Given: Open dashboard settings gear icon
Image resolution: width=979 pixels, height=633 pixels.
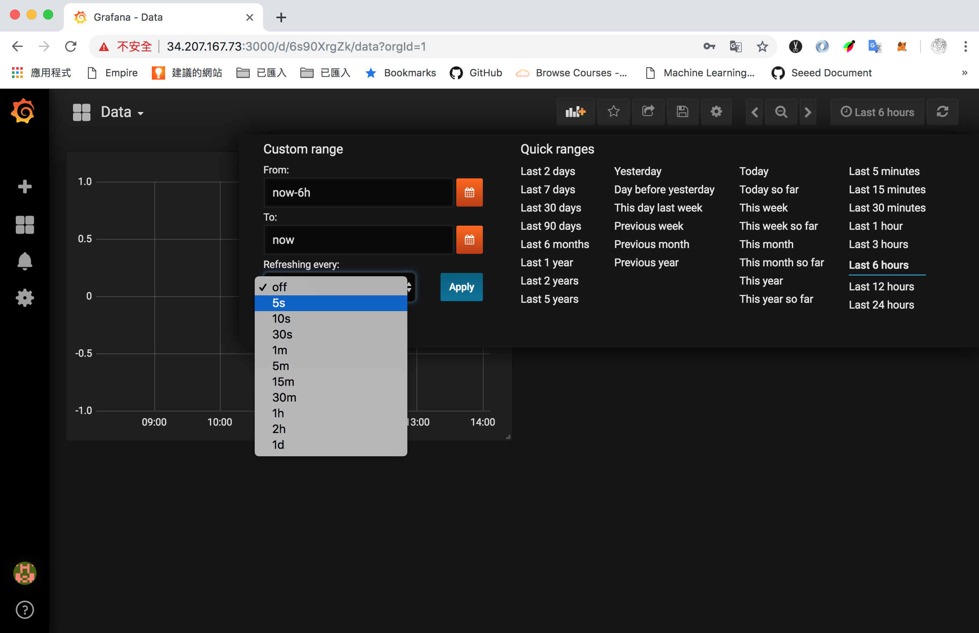Looking at the screenshot, I should click(716, 112).
